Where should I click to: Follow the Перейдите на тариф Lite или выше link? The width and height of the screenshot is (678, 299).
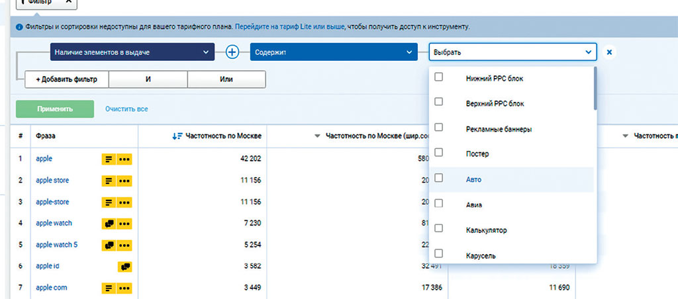(x=290, y=26)
